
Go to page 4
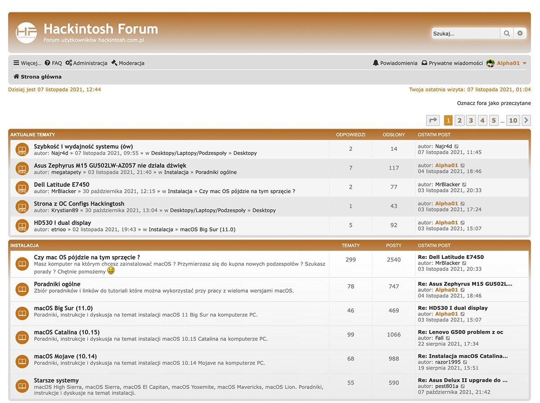point(482,120)
